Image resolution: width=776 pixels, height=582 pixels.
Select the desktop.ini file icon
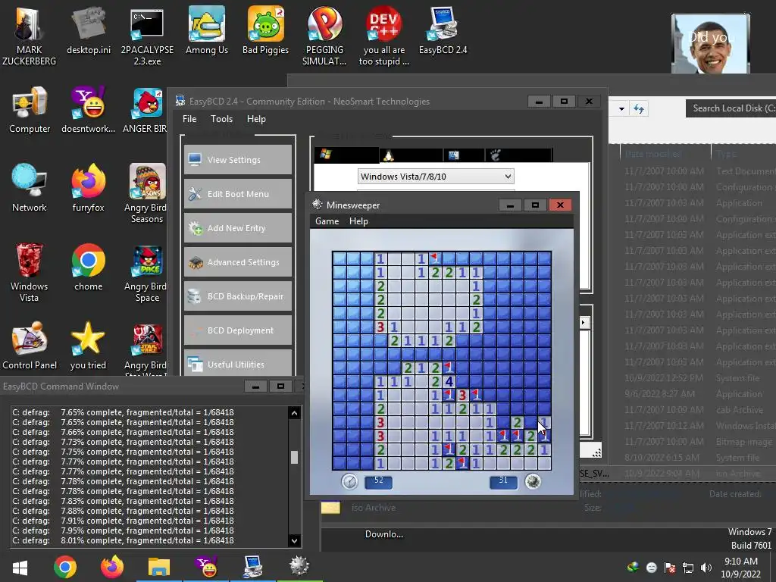click(89, 30)
